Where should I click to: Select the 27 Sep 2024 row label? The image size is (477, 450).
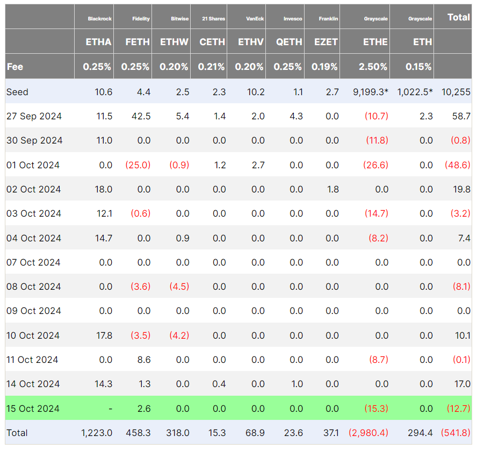(x=34, y=116)
